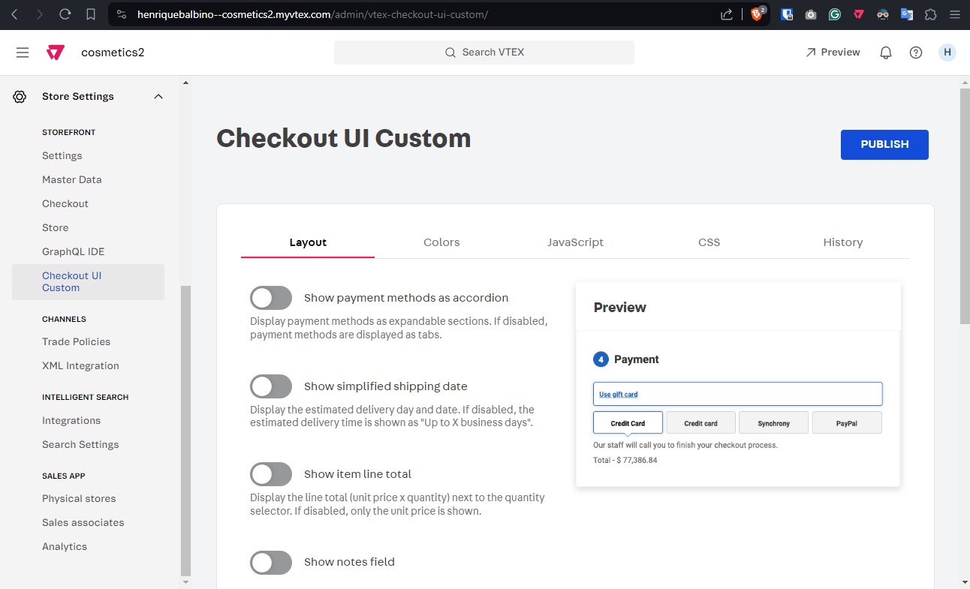Open the store Preview link in header
The height and width of the screenshot is (589, 970).
833,53
